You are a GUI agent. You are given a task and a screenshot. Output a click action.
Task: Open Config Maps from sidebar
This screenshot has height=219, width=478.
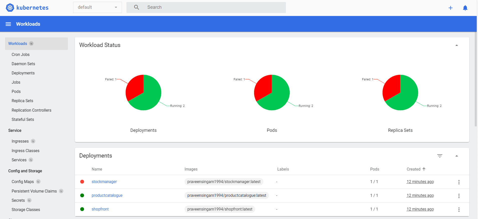click(x=23, y=182)
